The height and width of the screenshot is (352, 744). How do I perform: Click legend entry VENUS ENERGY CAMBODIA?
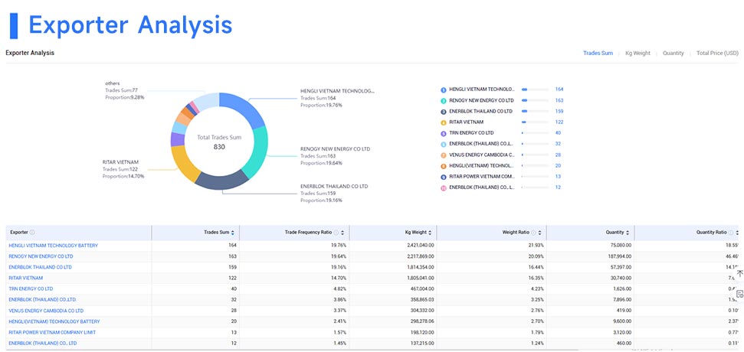click(482, 155)
